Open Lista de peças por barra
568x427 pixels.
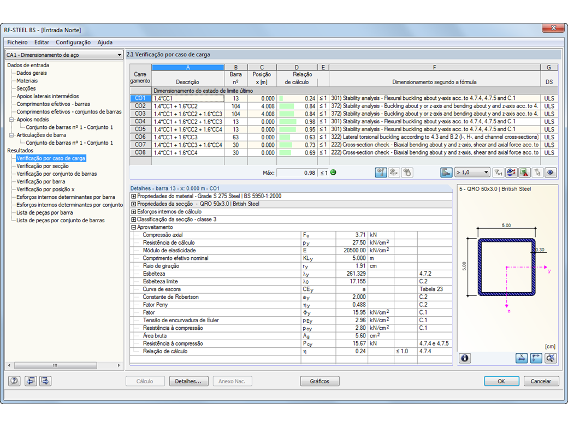click(45, 212)
